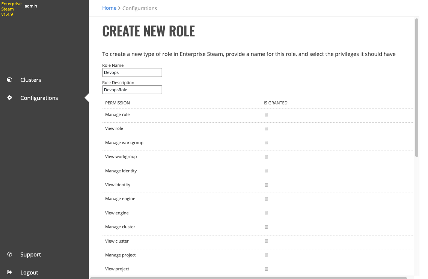Screen dimensions: 428x279
Task: Click the 'View cluster' permission label
Action: (x=117, y=241)
